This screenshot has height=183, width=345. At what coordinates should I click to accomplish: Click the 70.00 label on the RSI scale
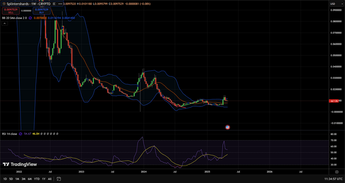(333, 140)
